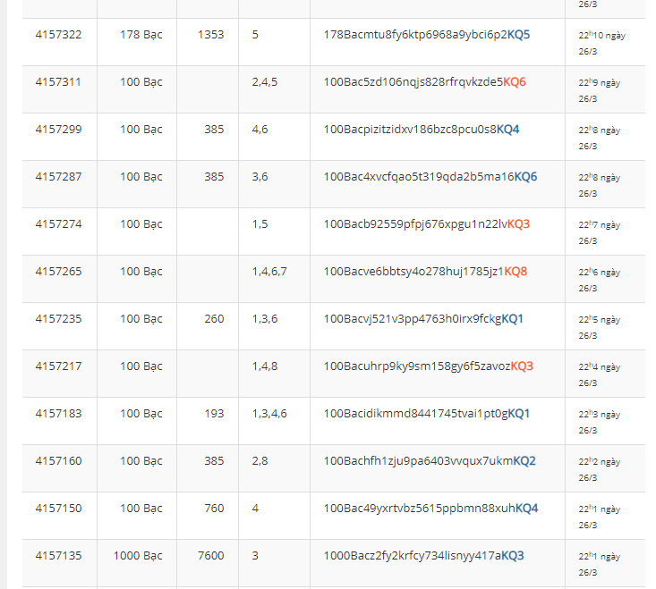Select the ID cell 4157299
The height and width of the screenshot is (589, 656).
click(x=59, y=130)
